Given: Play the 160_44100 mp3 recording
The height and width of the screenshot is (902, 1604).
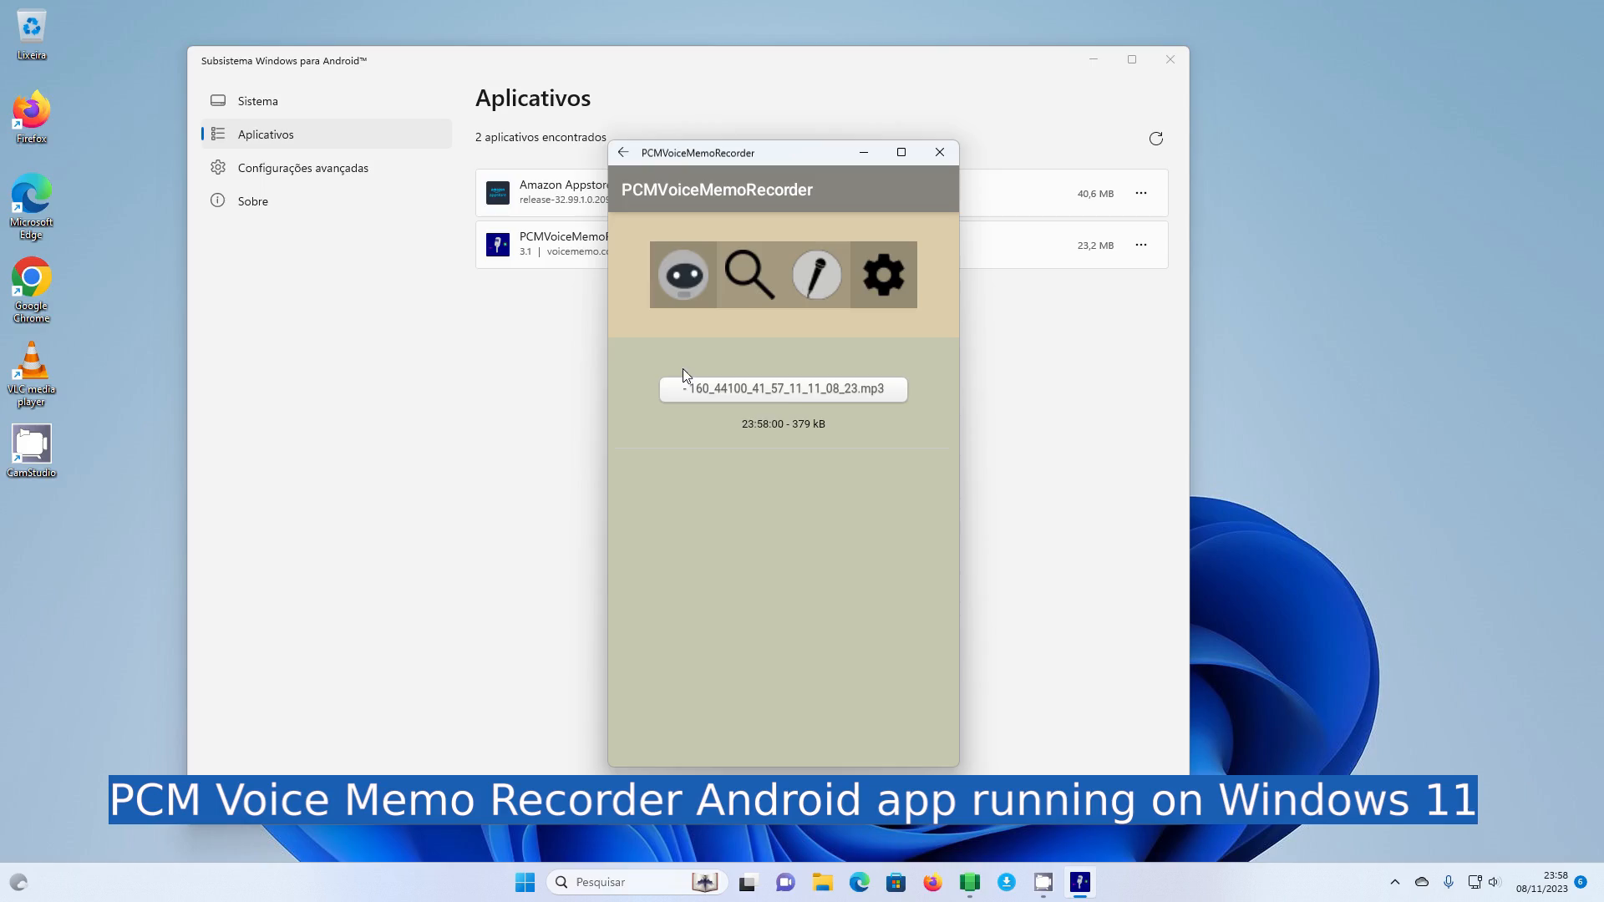Looking at the screenshot, I should 783,388.
